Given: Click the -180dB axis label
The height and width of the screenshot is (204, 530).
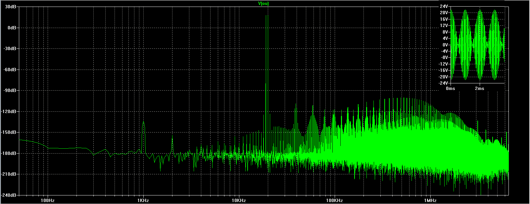Looking at the screenshot, I should pyautogui.click(x=9, y=154).
